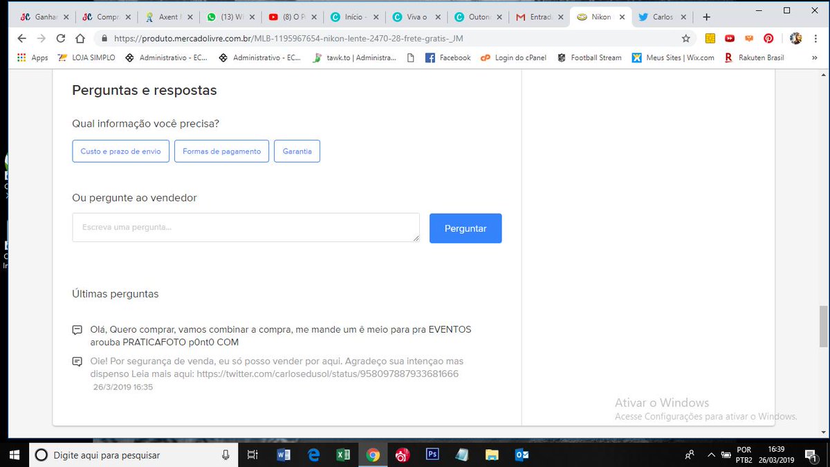Open a new browser tab
This screenshot has width=830, height=467.
tap(706, 17)
